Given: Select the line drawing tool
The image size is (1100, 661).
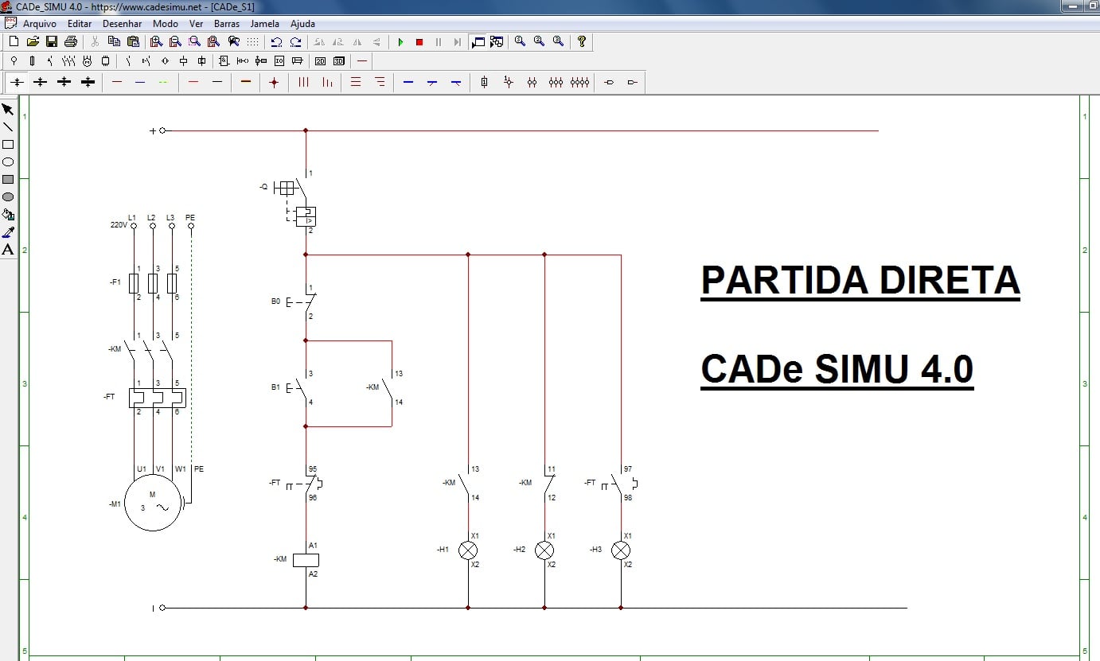Looking at the screenshot, I should click(8, 126).
